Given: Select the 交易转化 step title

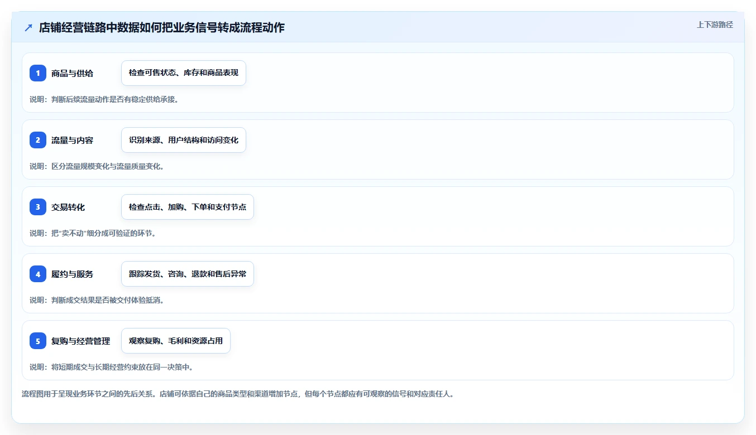Looking at the screenshot, I should [68, 207].
